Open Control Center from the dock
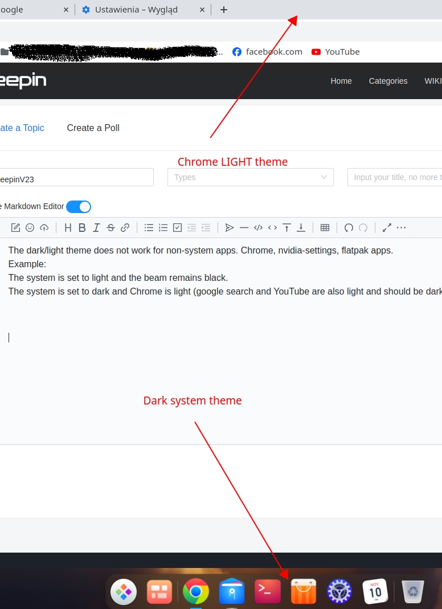Viewport: 442px width, 609px height. point(339,591)
